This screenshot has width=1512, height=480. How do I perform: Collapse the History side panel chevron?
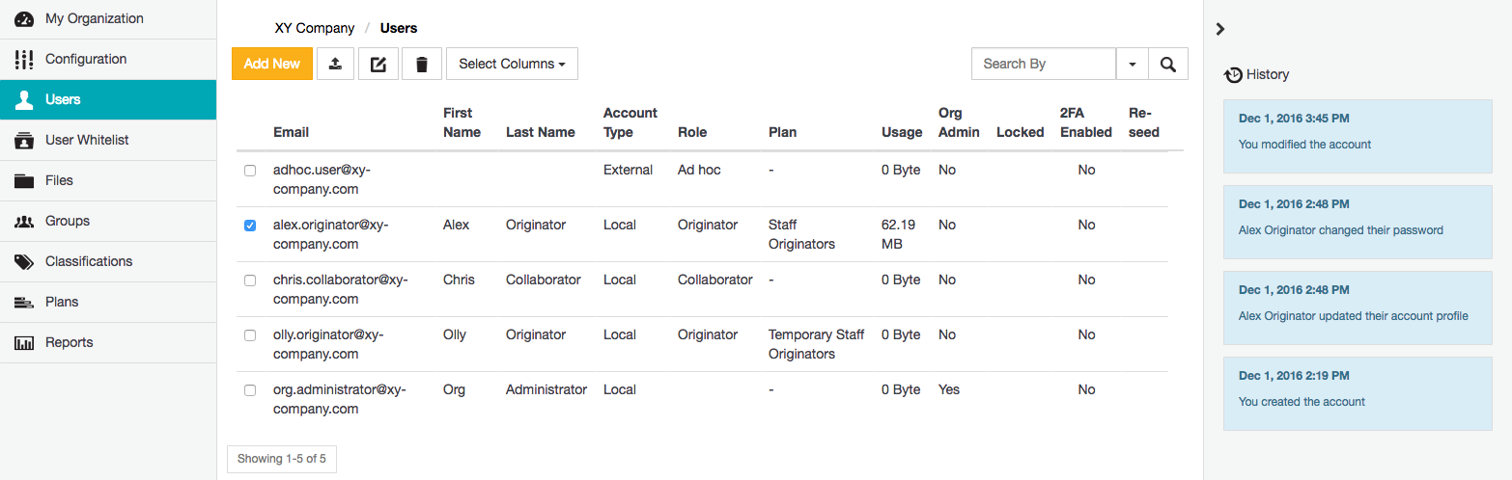pos(1220,29)
